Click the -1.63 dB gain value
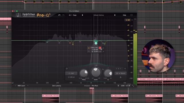Viewport: 184px width, 103px height. click(94, 49)
